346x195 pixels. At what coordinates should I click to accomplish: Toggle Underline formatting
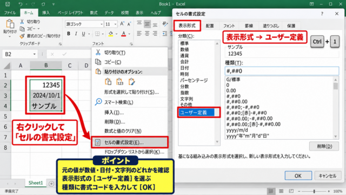point(83,34)
